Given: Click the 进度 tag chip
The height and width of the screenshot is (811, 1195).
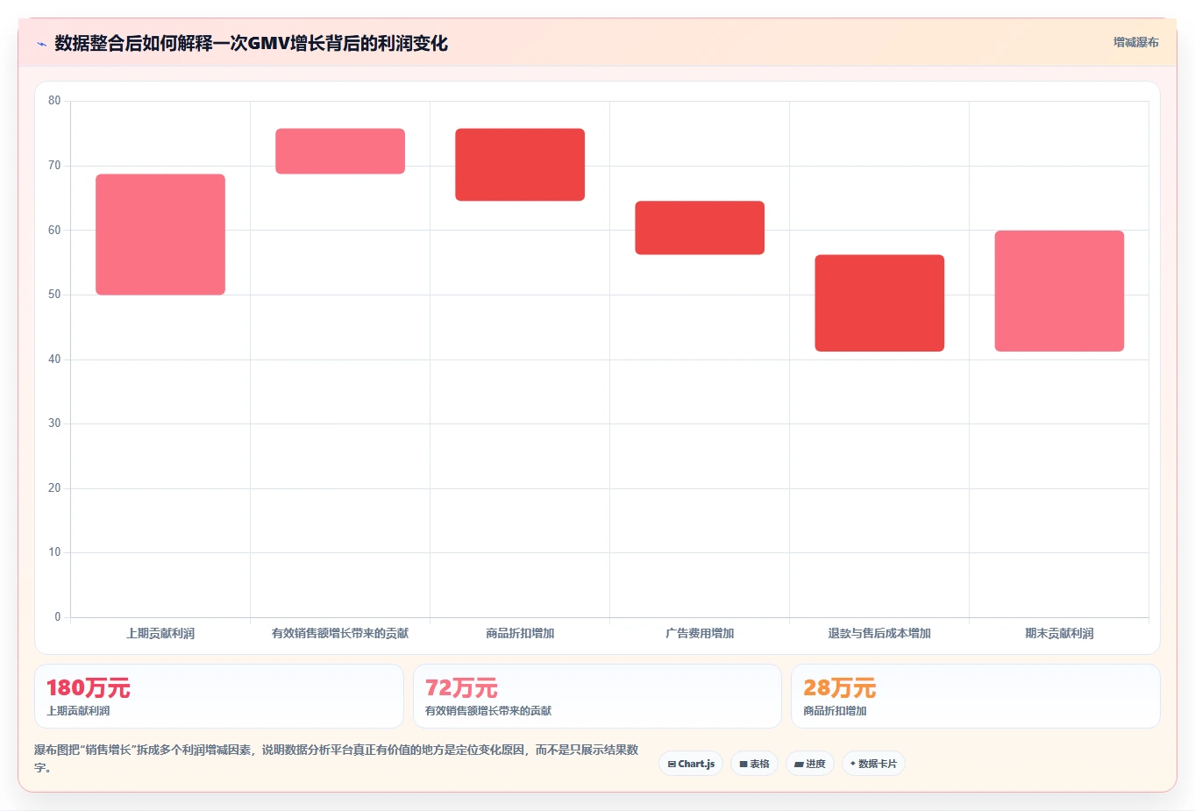Looking at the screenshot, I should tap(810, 764).
